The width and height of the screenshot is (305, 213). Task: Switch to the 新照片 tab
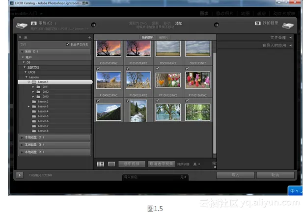point(164,37)
